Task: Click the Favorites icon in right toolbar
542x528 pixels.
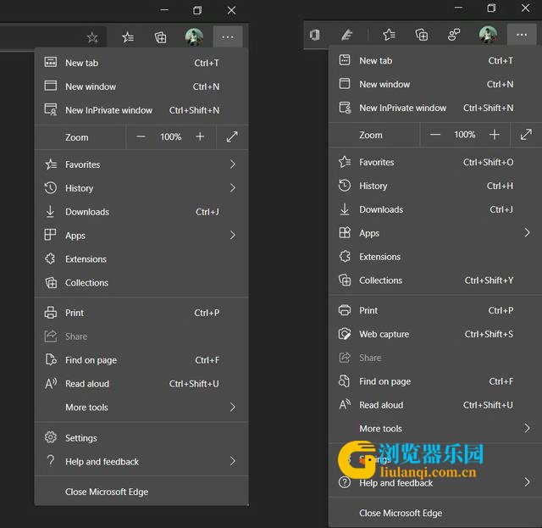Action: (x=390, y=35)
